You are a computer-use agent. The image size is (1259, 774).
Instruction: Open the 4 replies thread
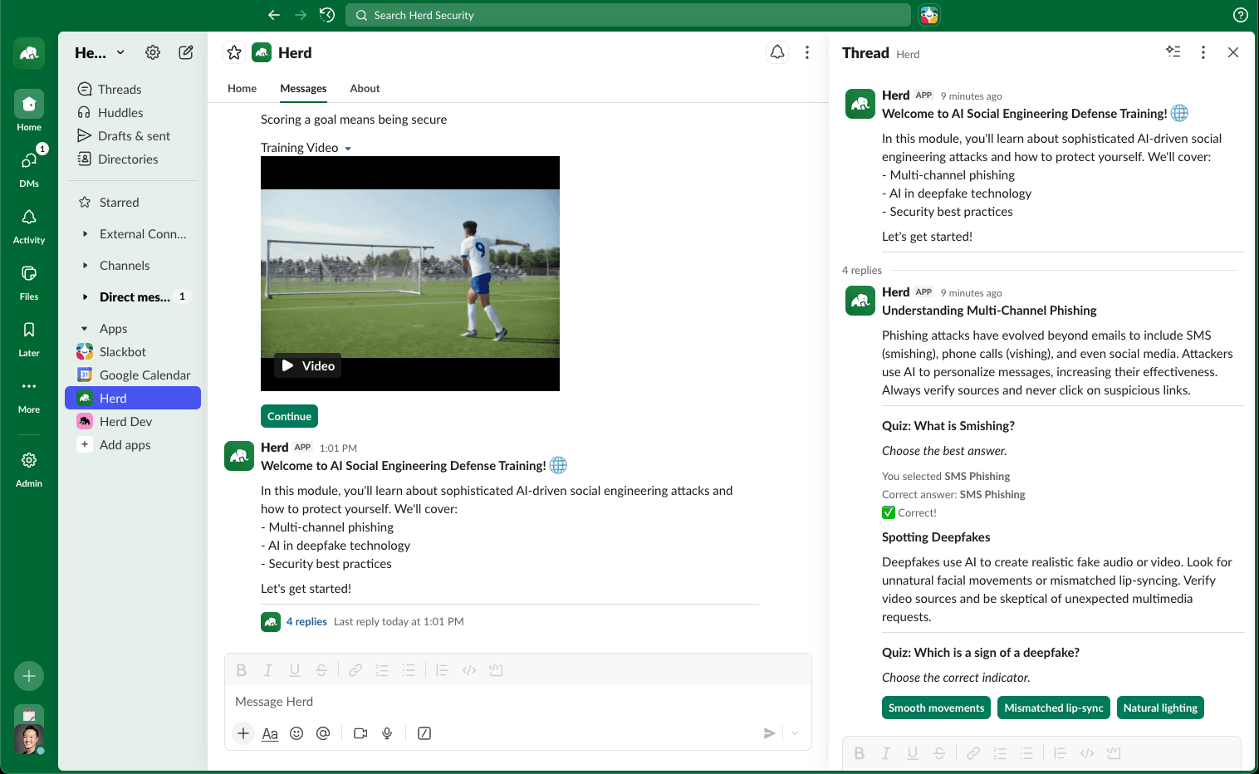pos(306,621)
